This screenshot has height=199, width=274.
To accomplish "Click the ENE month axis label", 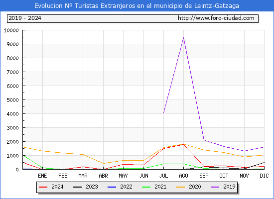I will click(x=42, y=176).
